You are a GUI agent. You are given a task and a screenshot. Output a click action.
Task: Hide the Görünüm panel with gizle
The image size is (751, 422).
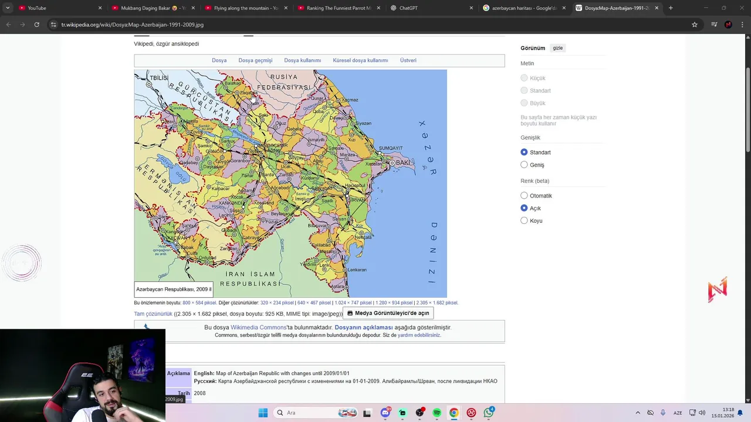pos(558,48)
